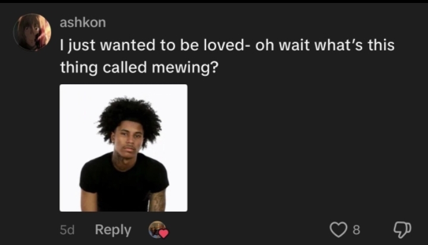Viewport: 428px width, 245px height.
Task: Click the small avatar beside Reply
Action: [158, 230]
